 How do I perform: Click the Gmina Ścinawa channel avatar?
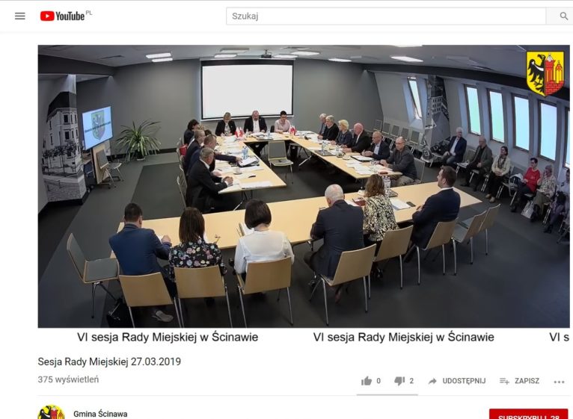51,412
